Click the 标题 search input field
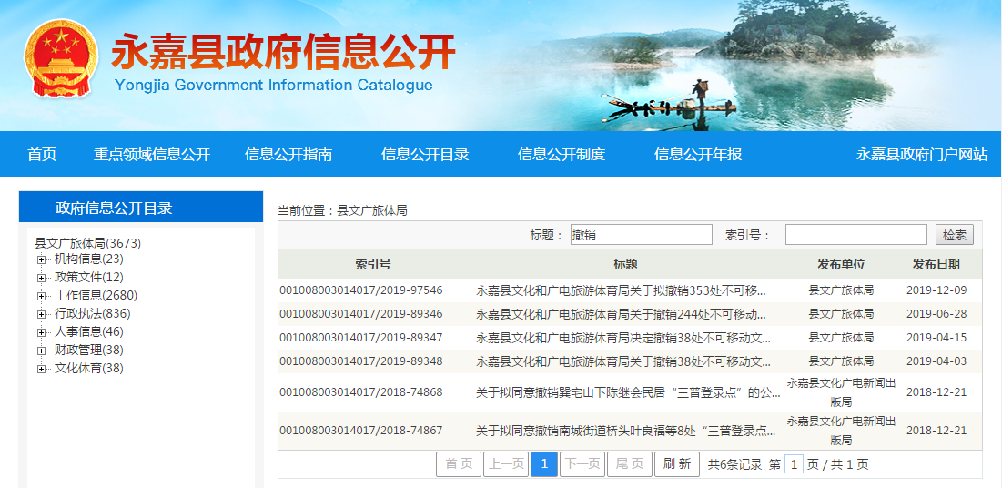The height and width of the screenshot is (488, 1002). (642, 235)
